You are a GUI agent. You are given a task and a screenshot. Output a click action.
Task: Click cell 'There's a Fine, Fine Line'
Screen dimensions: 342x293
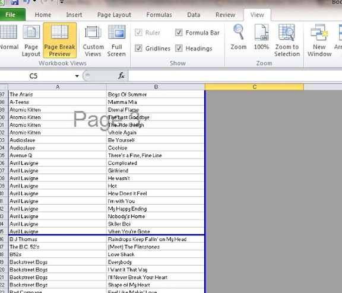(x=156, y=155)
